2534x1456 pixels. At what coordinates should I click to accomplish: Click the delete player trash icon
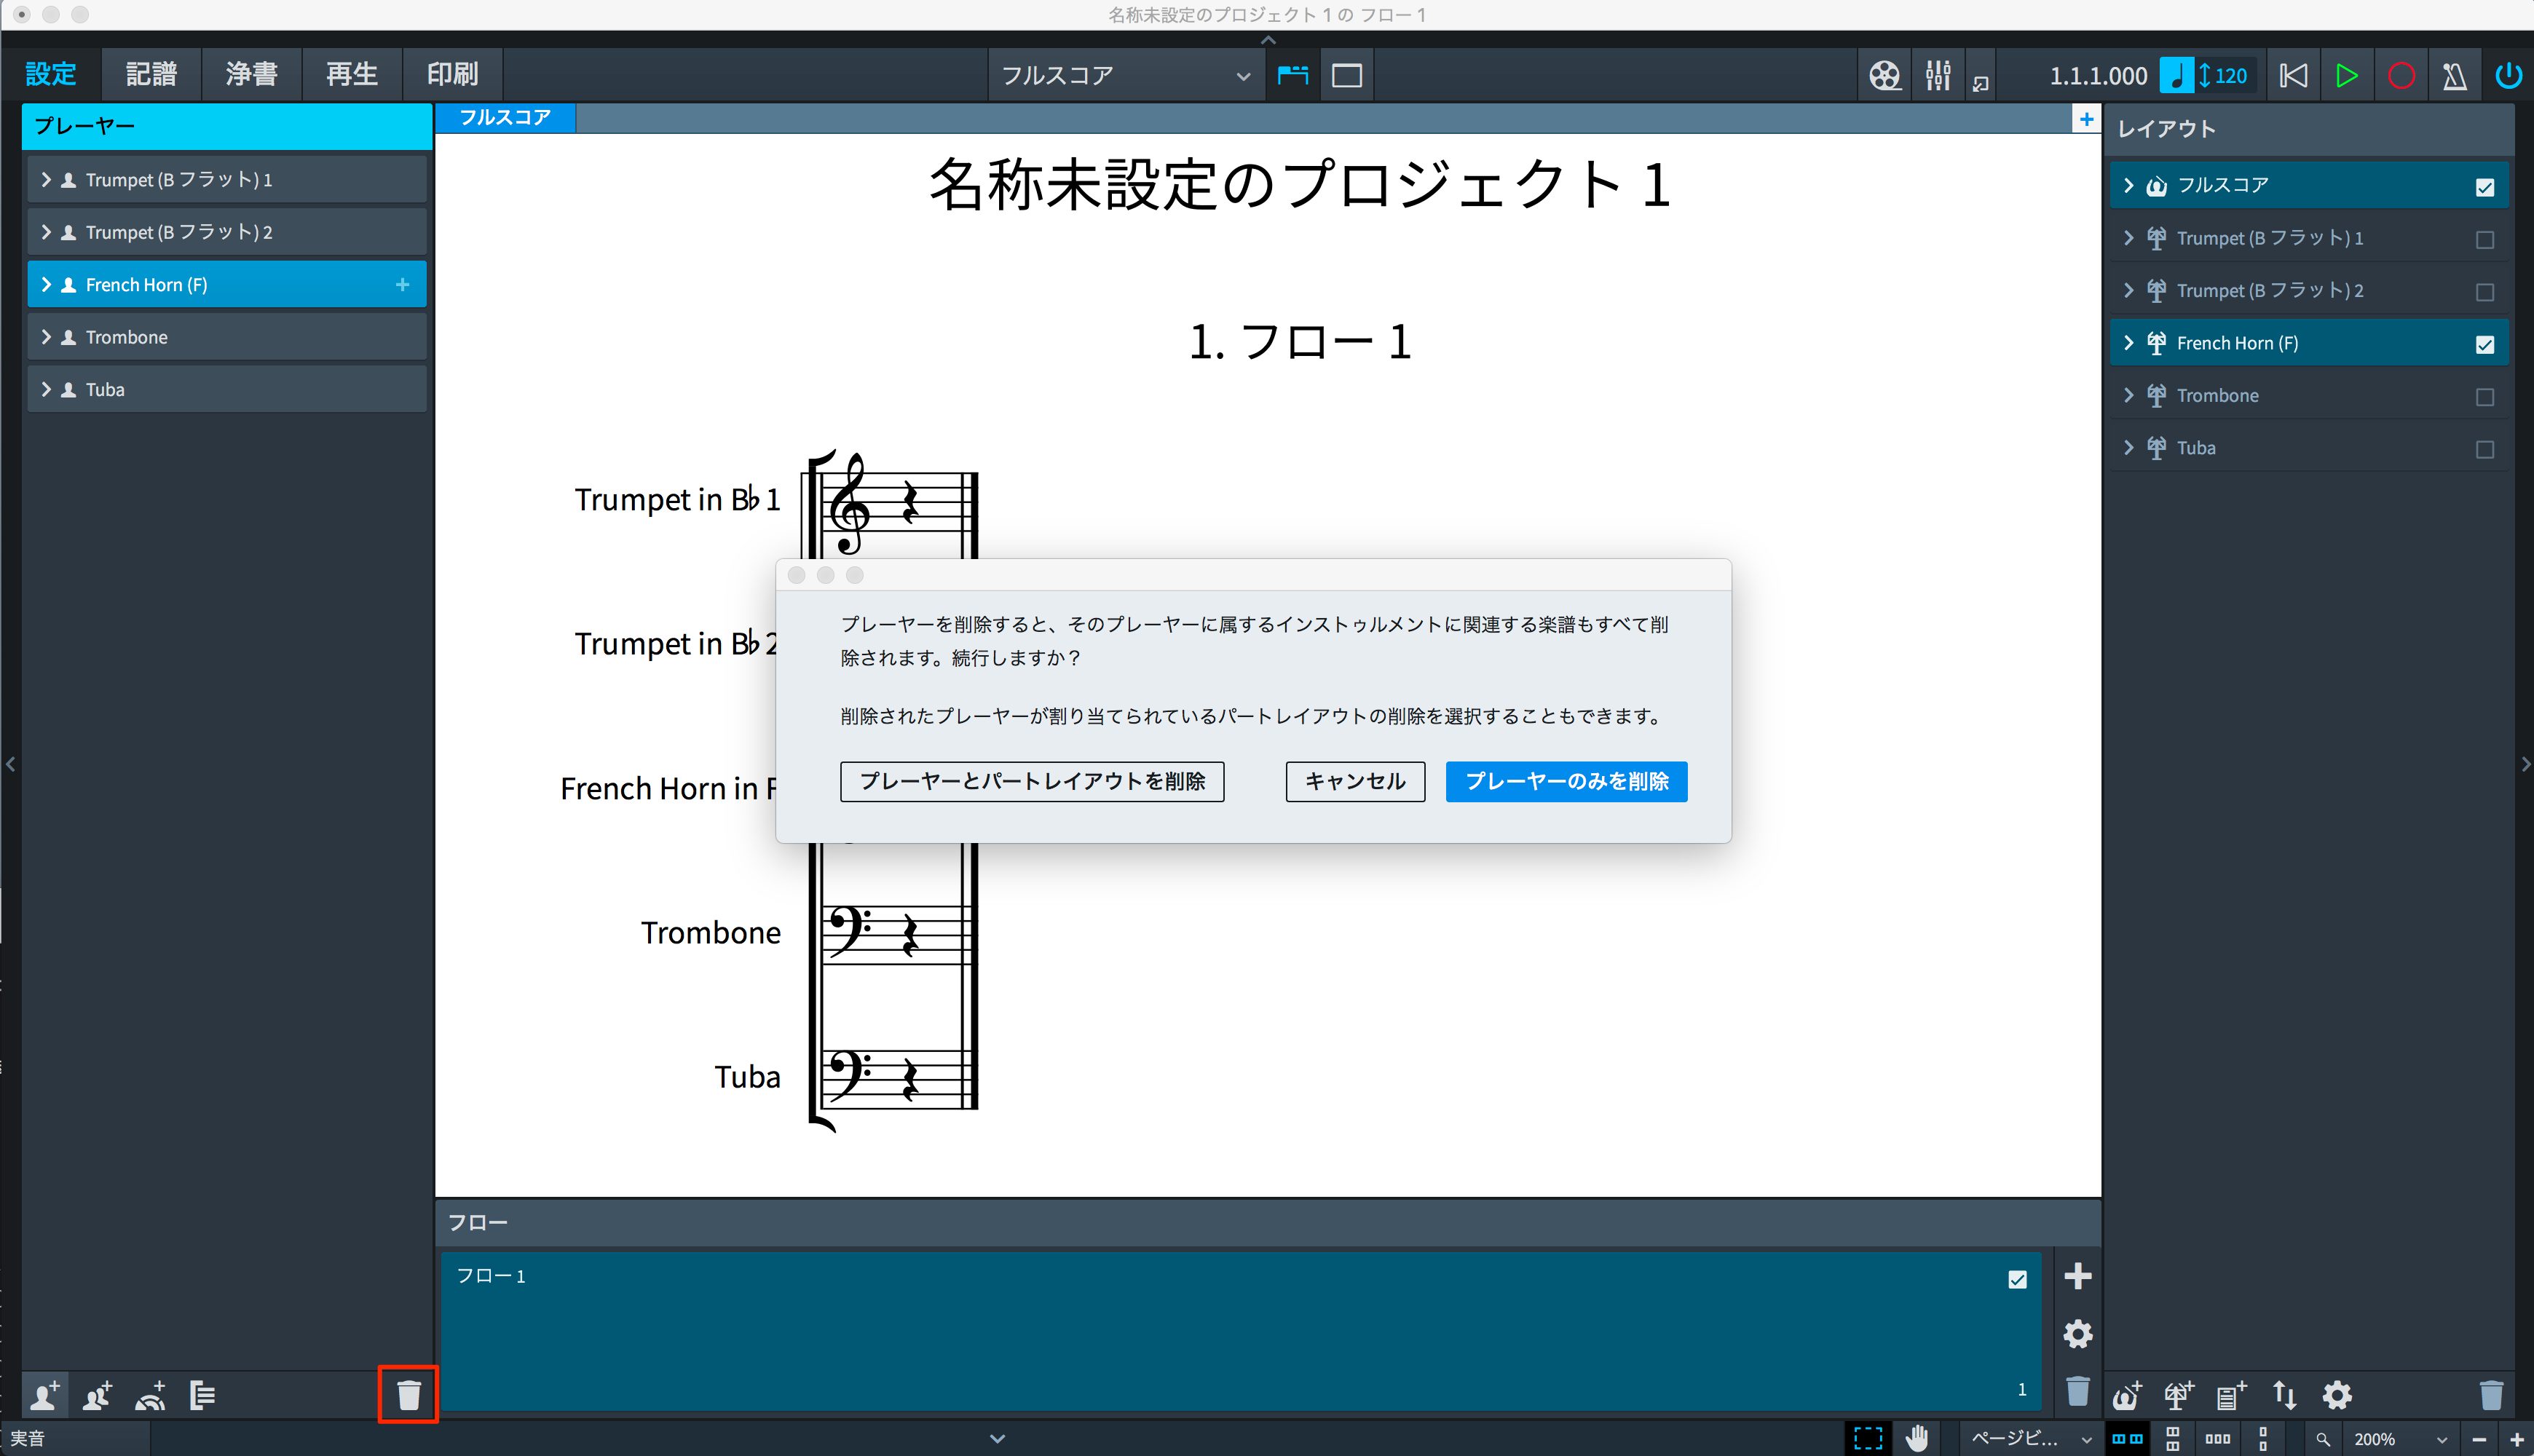(x=408, y=1394)
